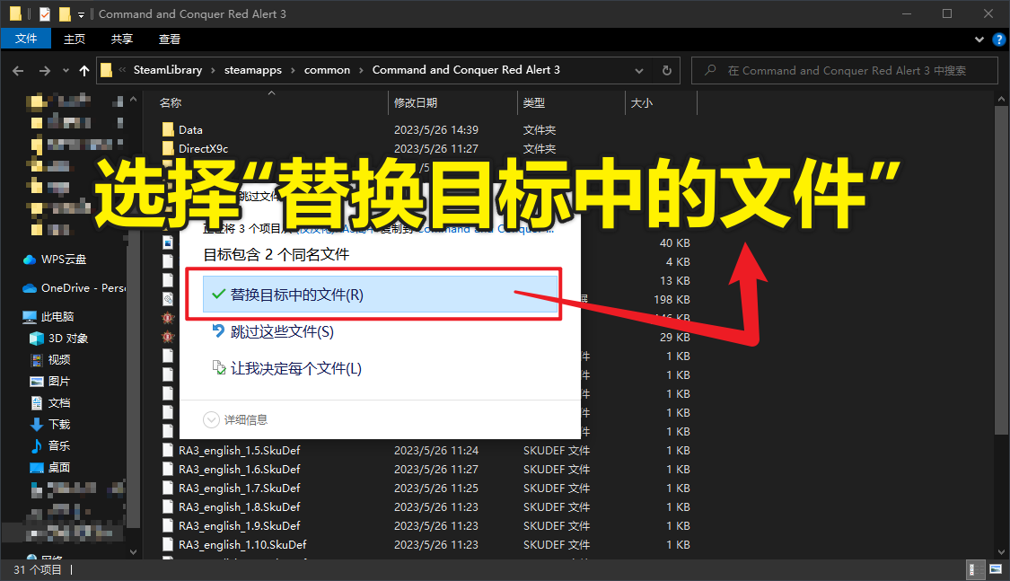1010x581 pixels.
Task: Open the 图片 library
Action: pos(50,382)
